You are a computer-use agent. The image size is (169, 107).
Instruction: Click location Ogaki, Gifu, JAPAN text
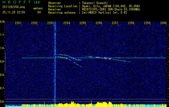coord(110,6)
